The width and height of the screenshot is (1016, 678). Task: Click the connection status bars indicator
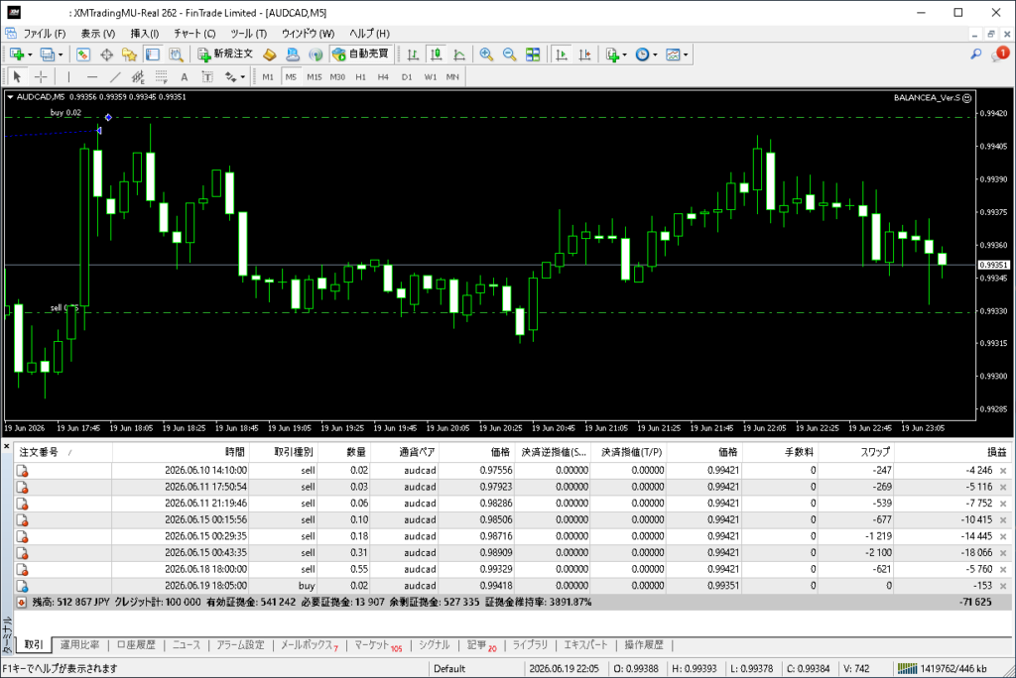[907, 668]
